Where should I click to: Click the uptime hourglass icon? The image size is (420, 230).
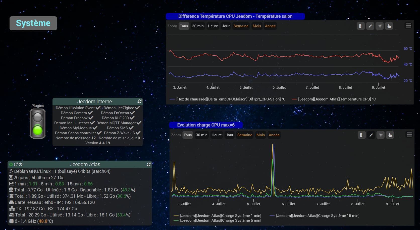coord(11,178)
